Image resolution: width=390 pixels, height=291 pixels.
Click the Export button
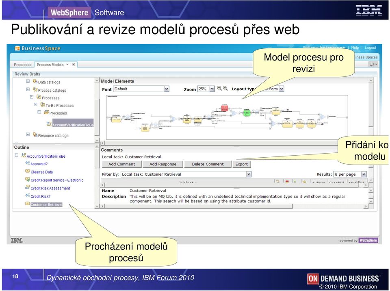click(x=241, y=164)
